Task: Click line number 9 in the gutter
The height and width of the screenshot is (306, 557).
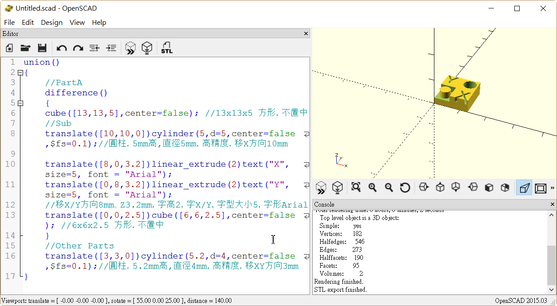Action: [x=12, y=154]
